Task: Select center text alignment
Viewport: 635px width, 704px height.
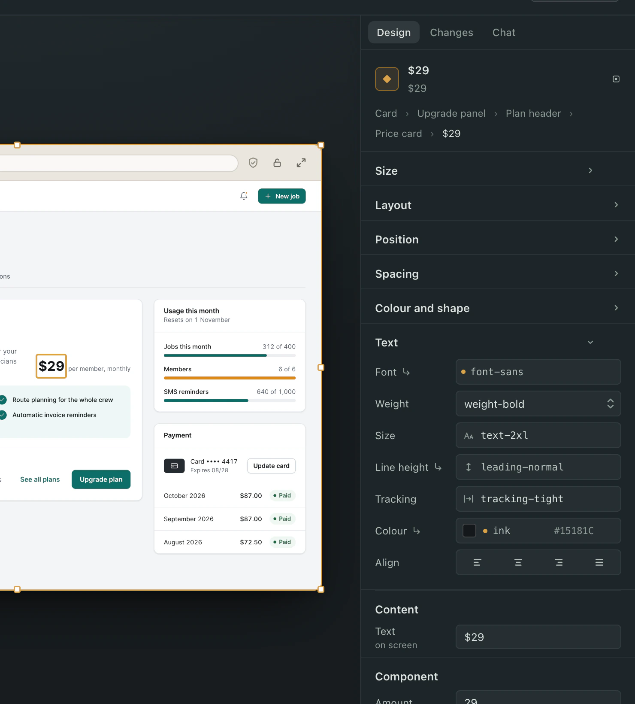Action: click(518, 562)
